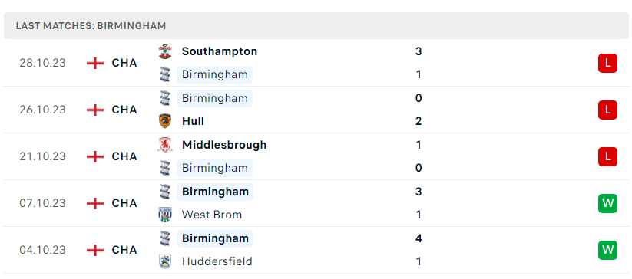The width and height of the screenshot is (632, 279).
Task: Click the CHA league label for 07.10.23
Action: pos(124,203)
